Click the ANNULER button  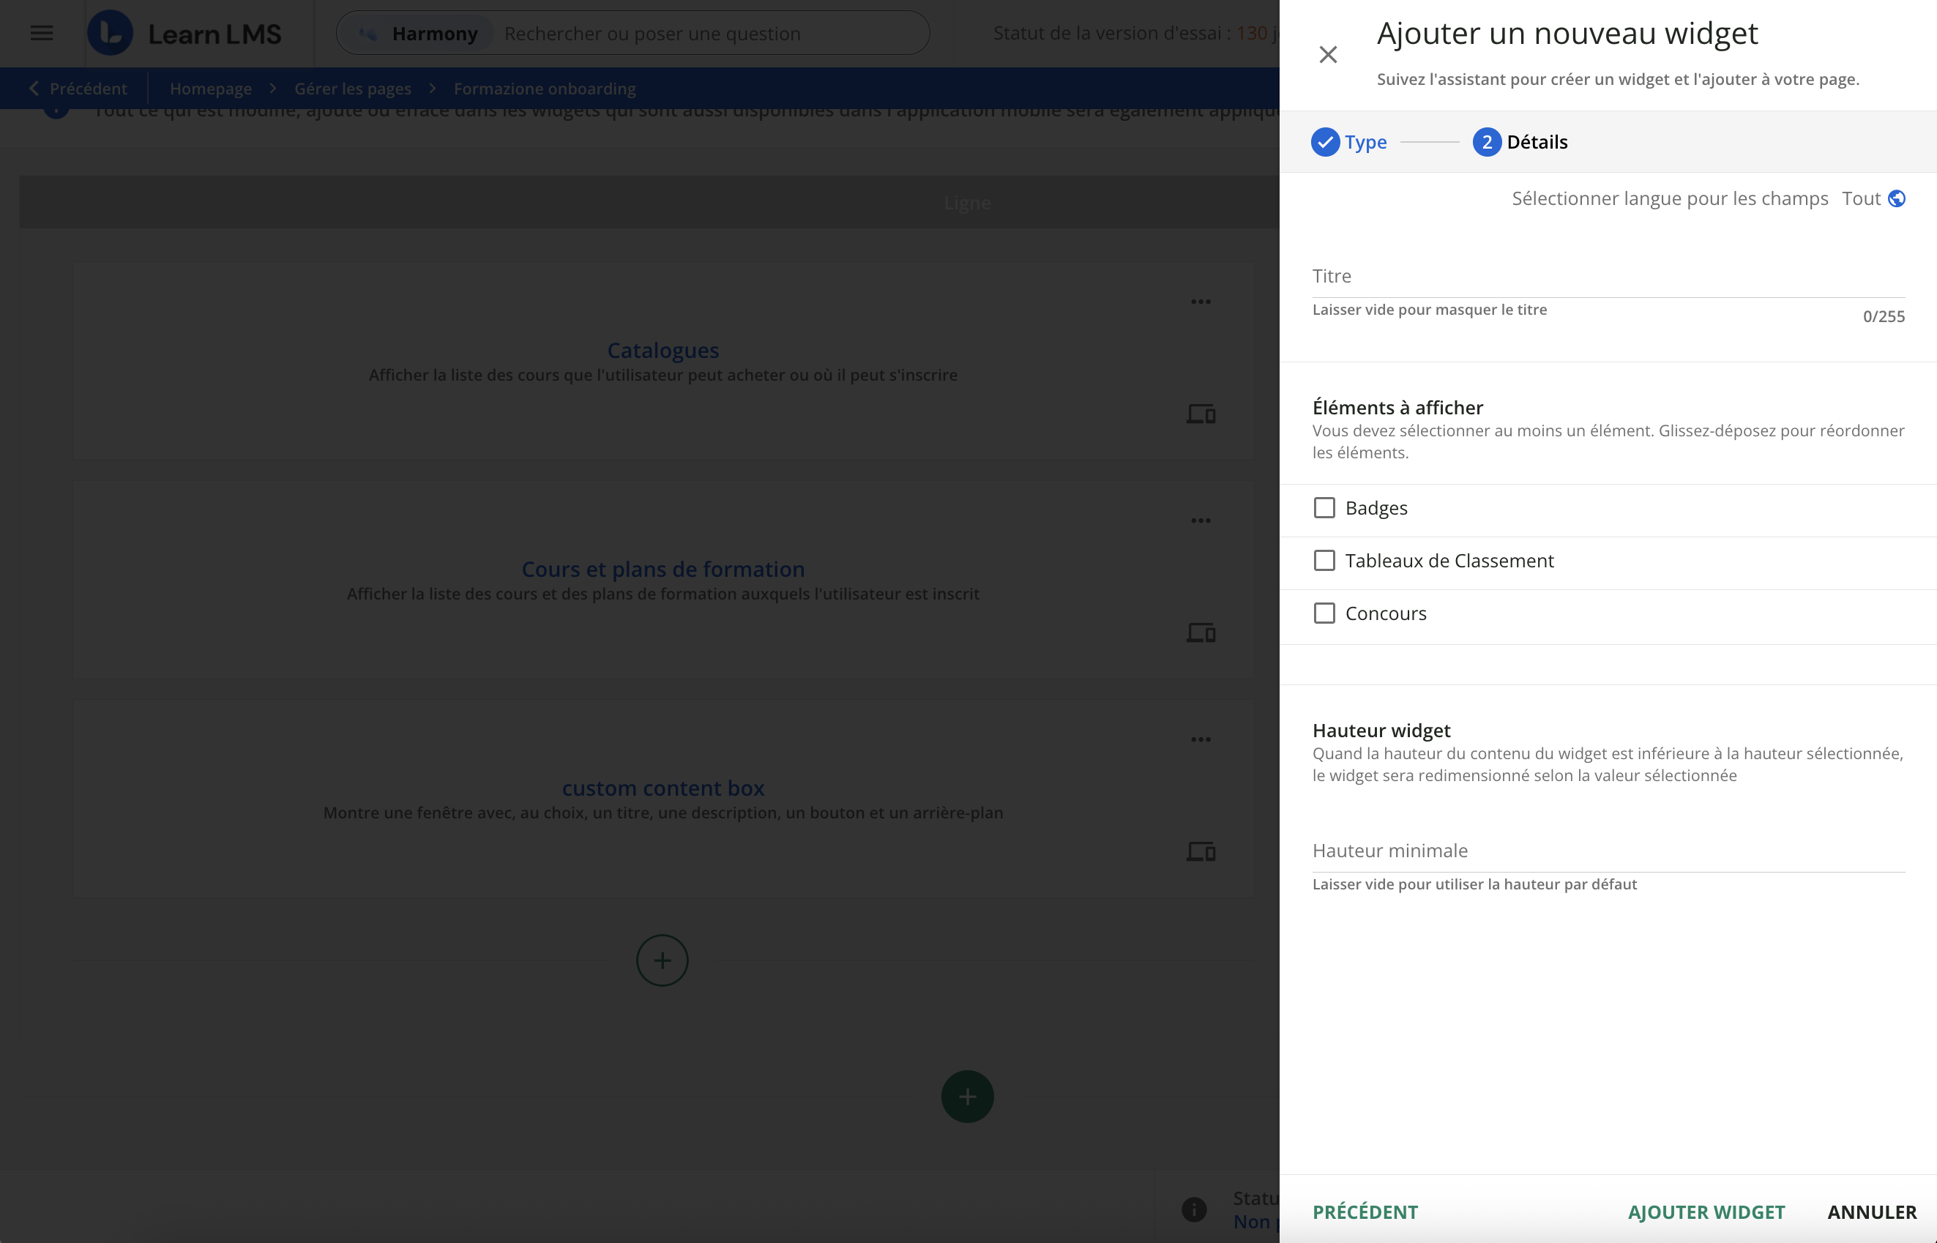tap(1872, 1212)
